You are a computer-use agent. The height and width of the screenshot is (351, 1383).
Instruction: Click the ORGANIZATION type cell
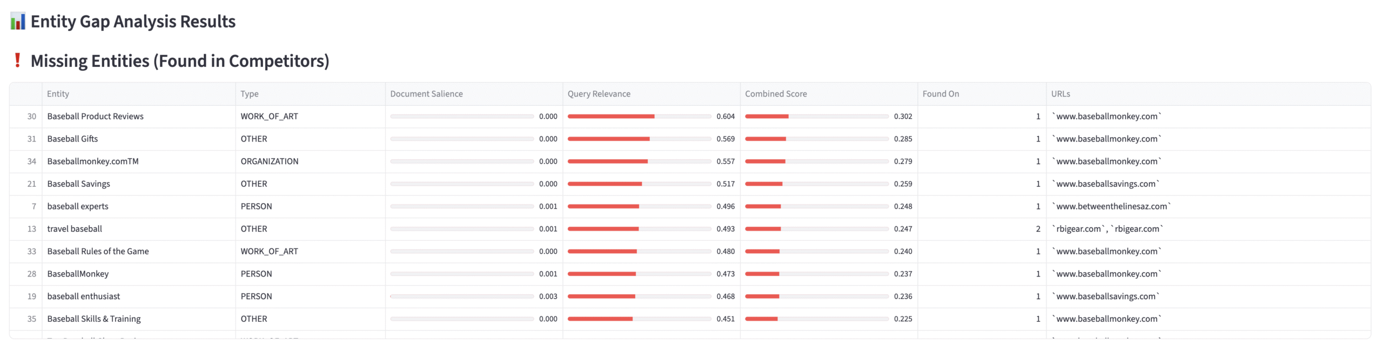(270, 161)
